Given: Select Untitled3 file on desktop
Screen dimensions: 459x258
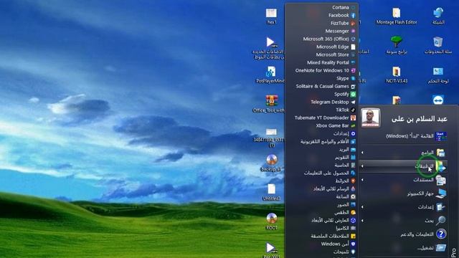Looking at the screenshot, I should coord(271,192).
